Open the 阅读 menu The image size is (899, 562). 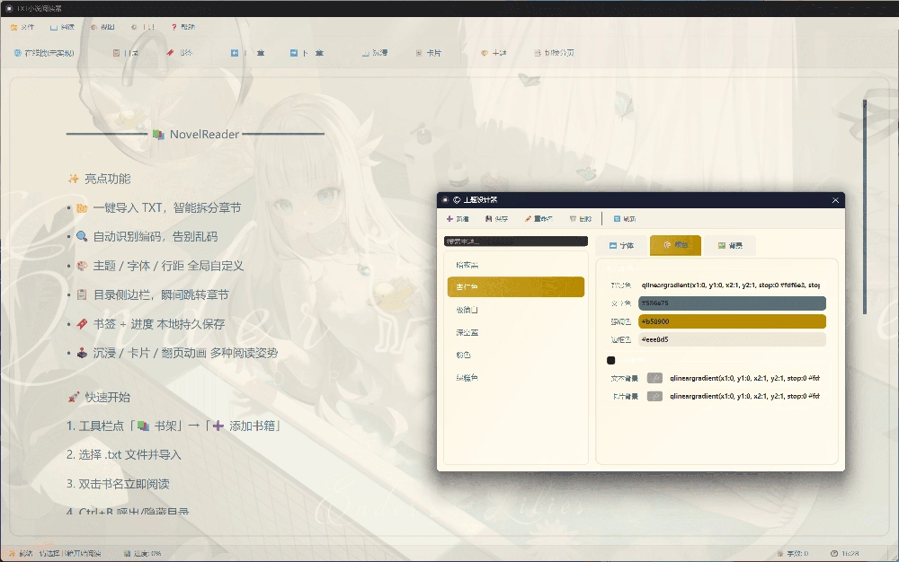(x=62, y=27)
